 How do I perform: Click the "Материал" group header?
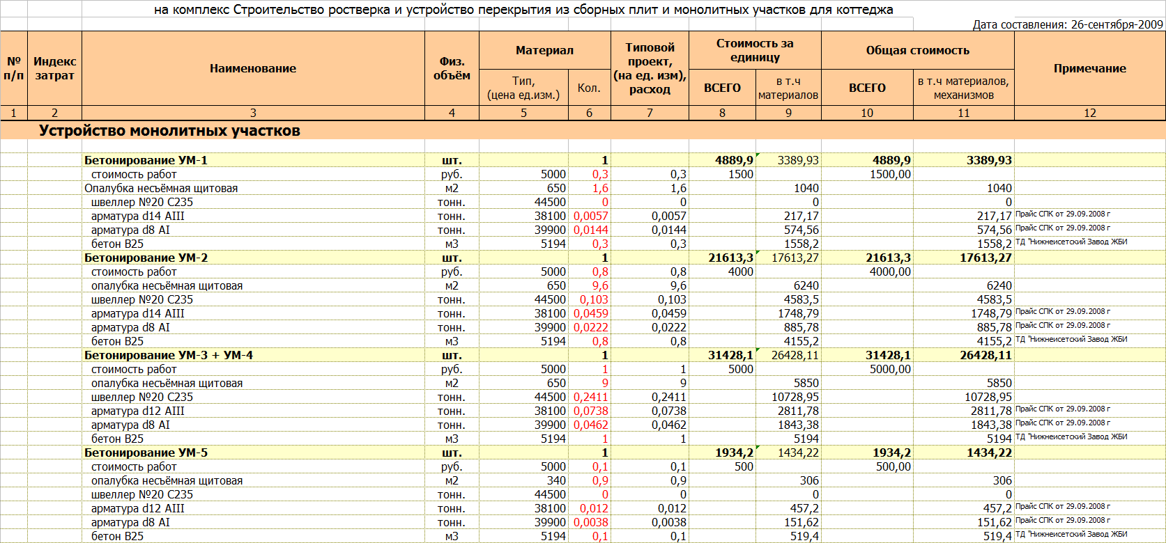coord(545,50)
